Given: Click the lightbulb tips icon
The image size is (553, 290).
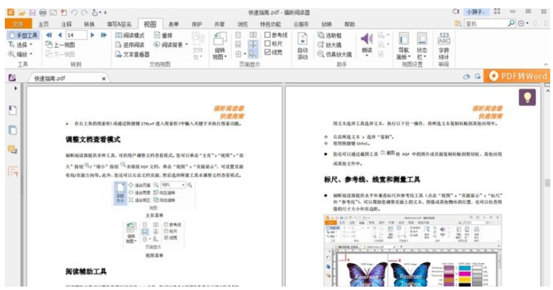Looking at the screenshot, I should click(x=527, y=97).
